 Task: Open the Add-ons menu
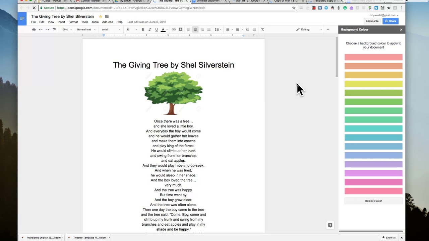click(108, 22)
